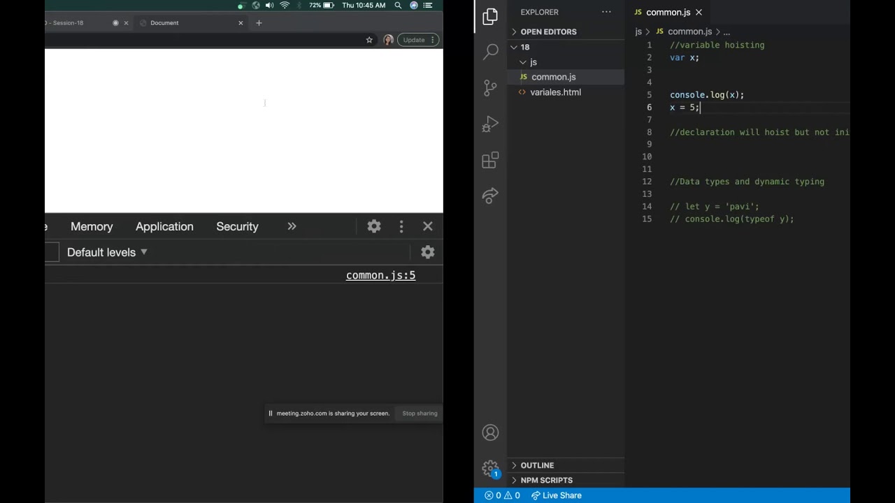Open the common.js:5 source link

pos(380,275)
